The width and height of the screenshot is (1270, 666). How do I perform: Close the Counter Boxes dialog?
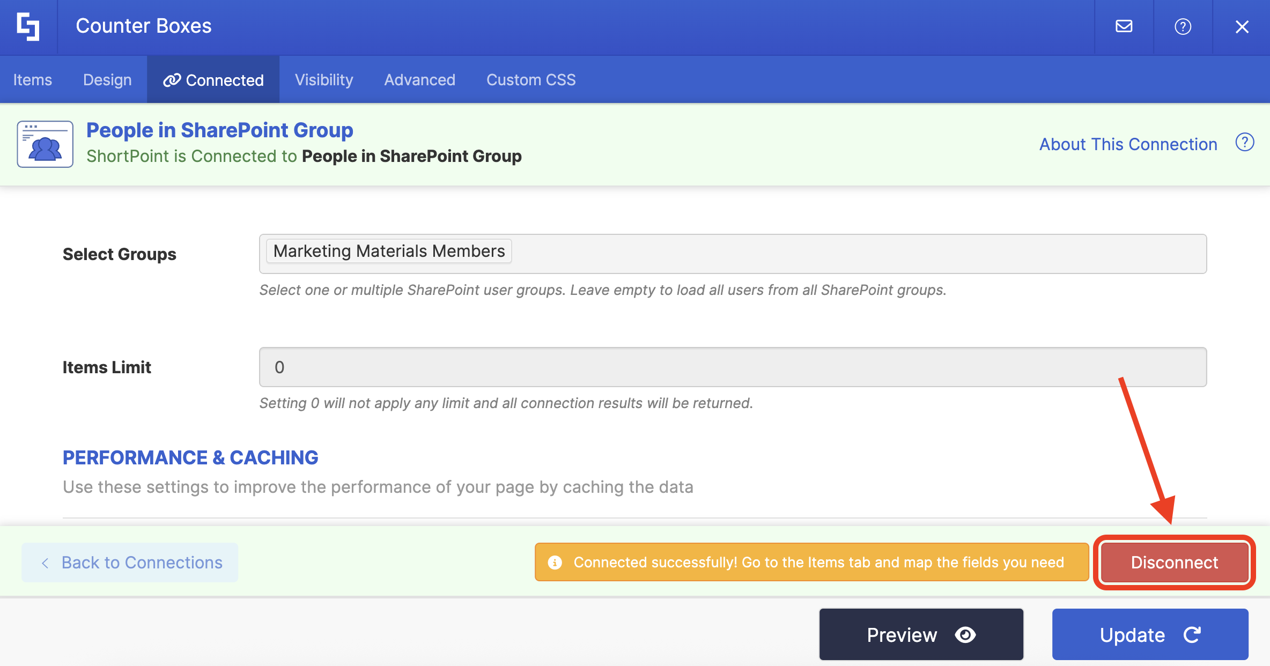[1242, 26]
